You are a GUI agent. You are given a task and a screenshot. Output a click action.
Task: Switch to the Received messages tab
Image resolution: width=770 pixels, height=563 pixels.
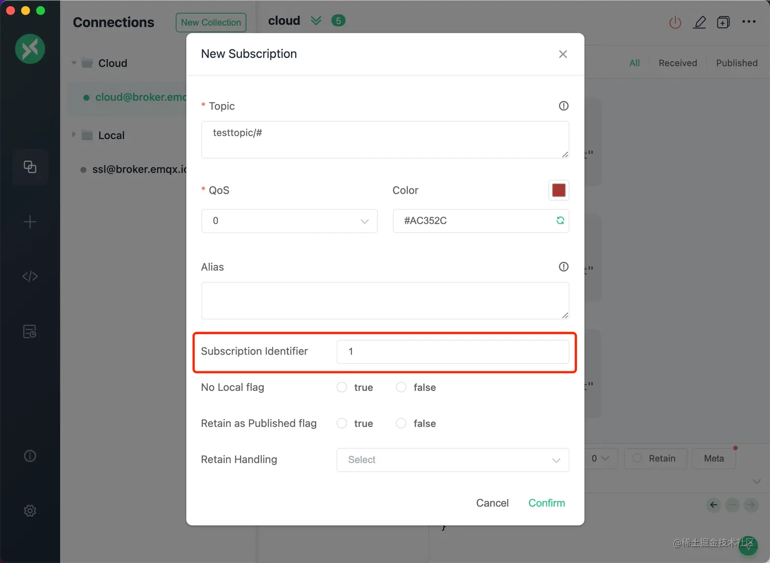677,63
